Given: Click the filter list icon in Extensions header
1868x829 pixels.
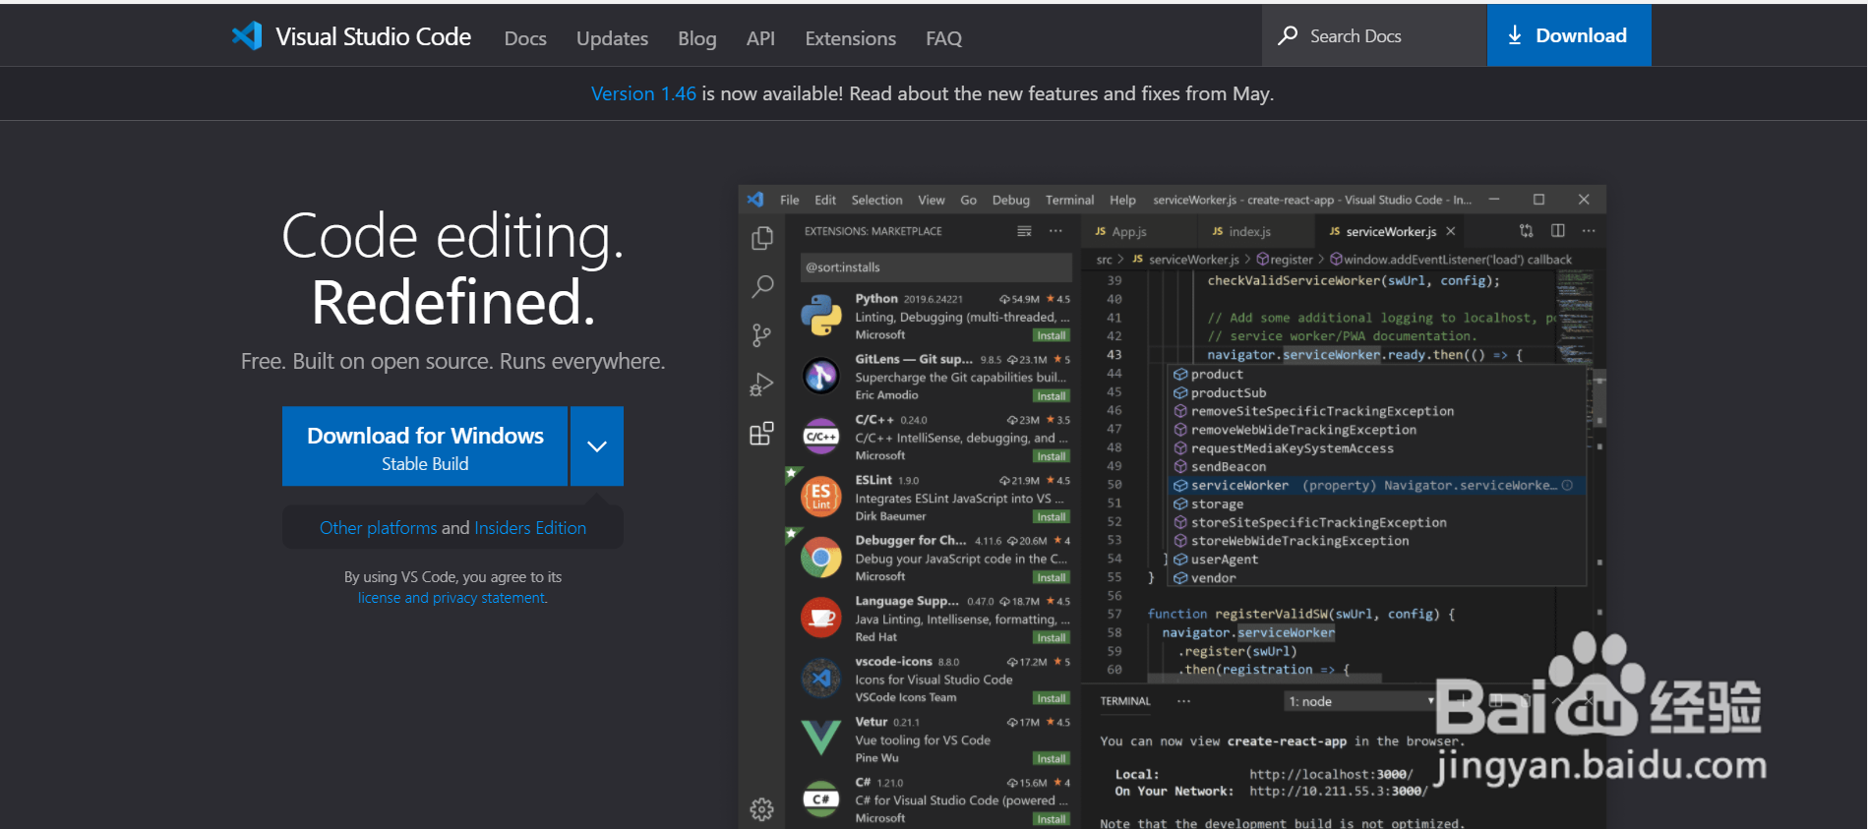Looking at the screenshot, I should (x=1024, y=231).
